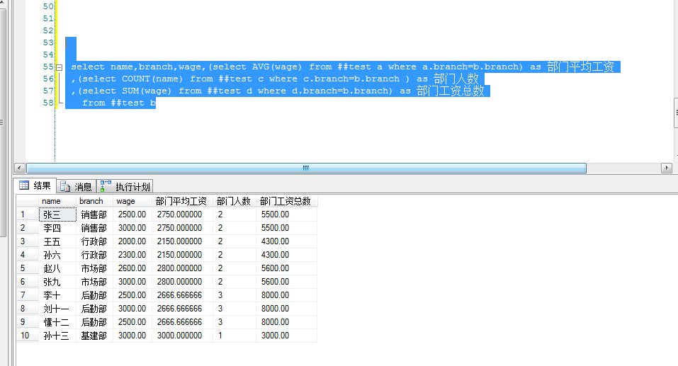Select the 部门平均工资 column header

click(x=183, y=201)
